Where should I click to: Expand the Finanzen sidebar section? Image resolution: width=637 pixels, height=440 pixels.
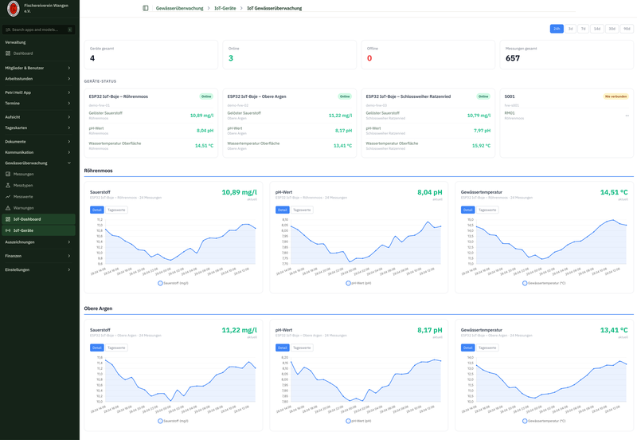coord(38,256)
